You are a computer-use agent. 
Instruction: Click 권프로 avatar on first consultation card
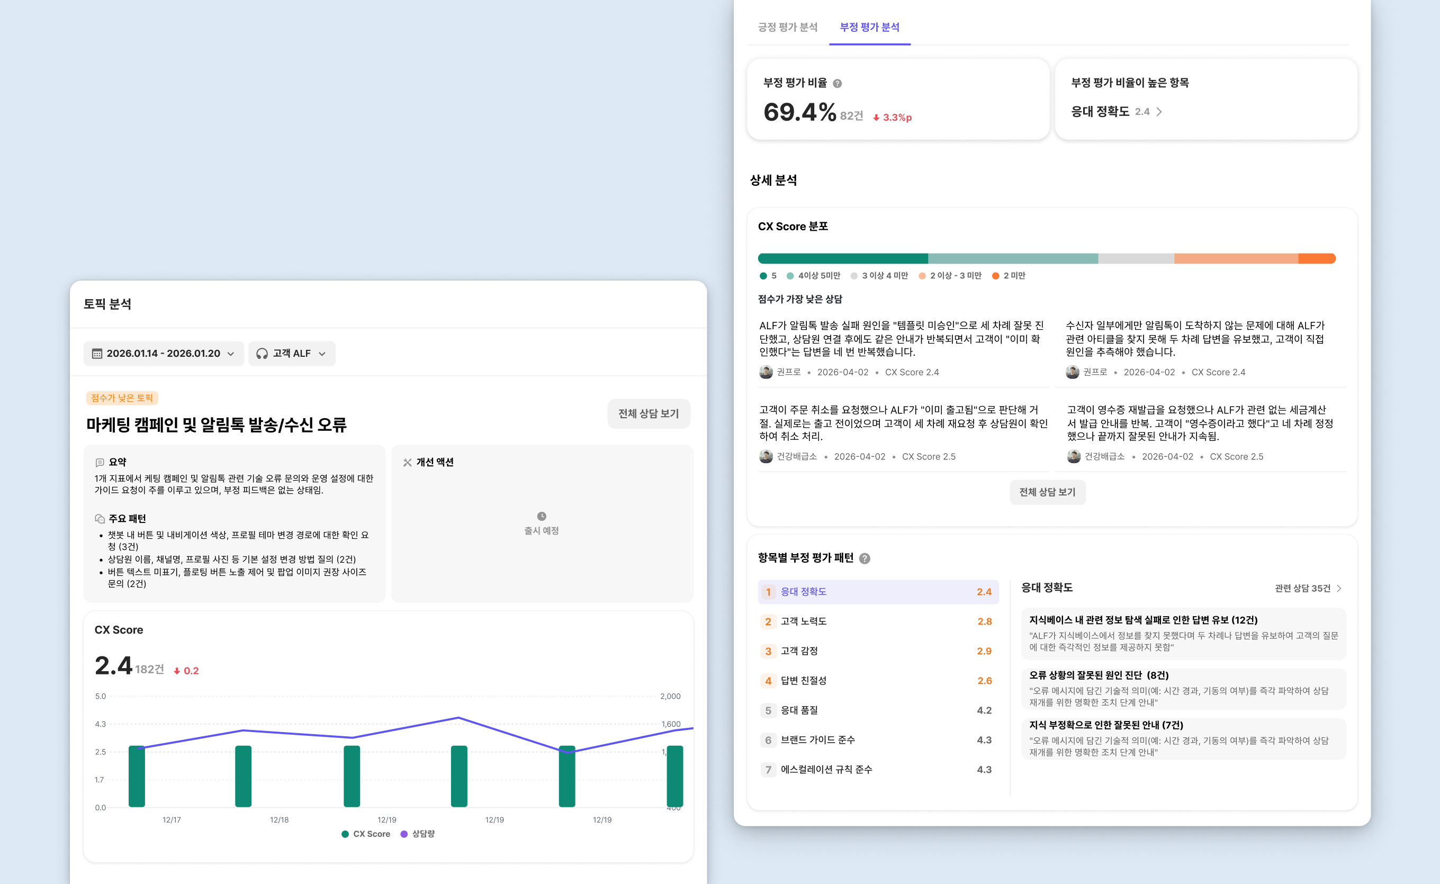coord(766,373)
